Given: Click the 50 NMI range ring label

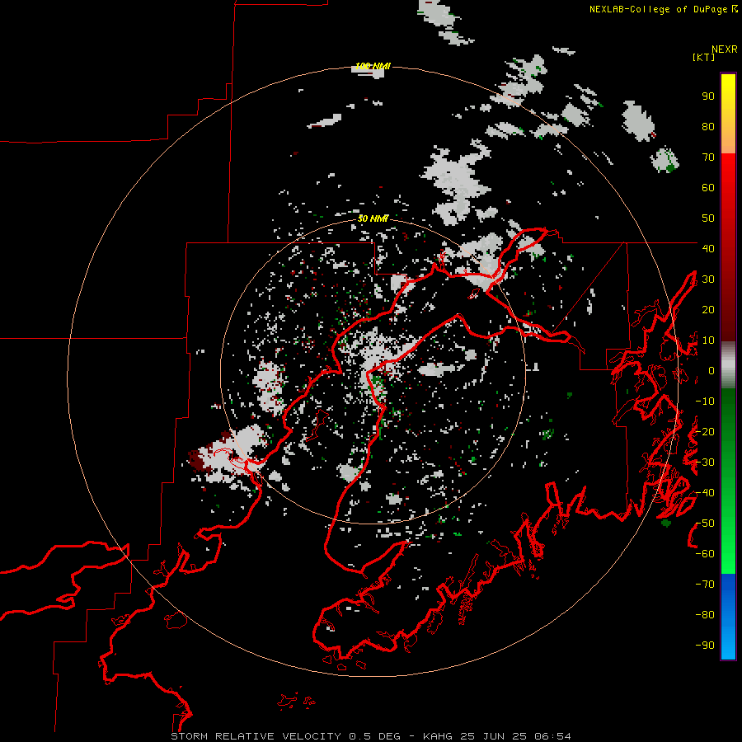Looking at the screenshot, I should click(373, 218).
